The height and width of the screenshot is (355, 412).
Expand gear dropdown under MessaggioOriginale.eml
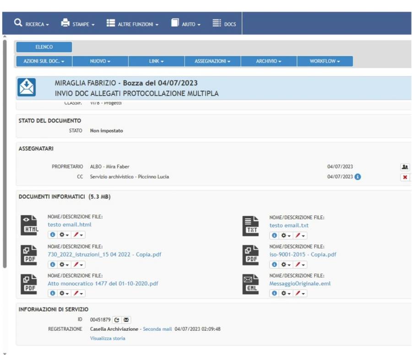(285, 293)
